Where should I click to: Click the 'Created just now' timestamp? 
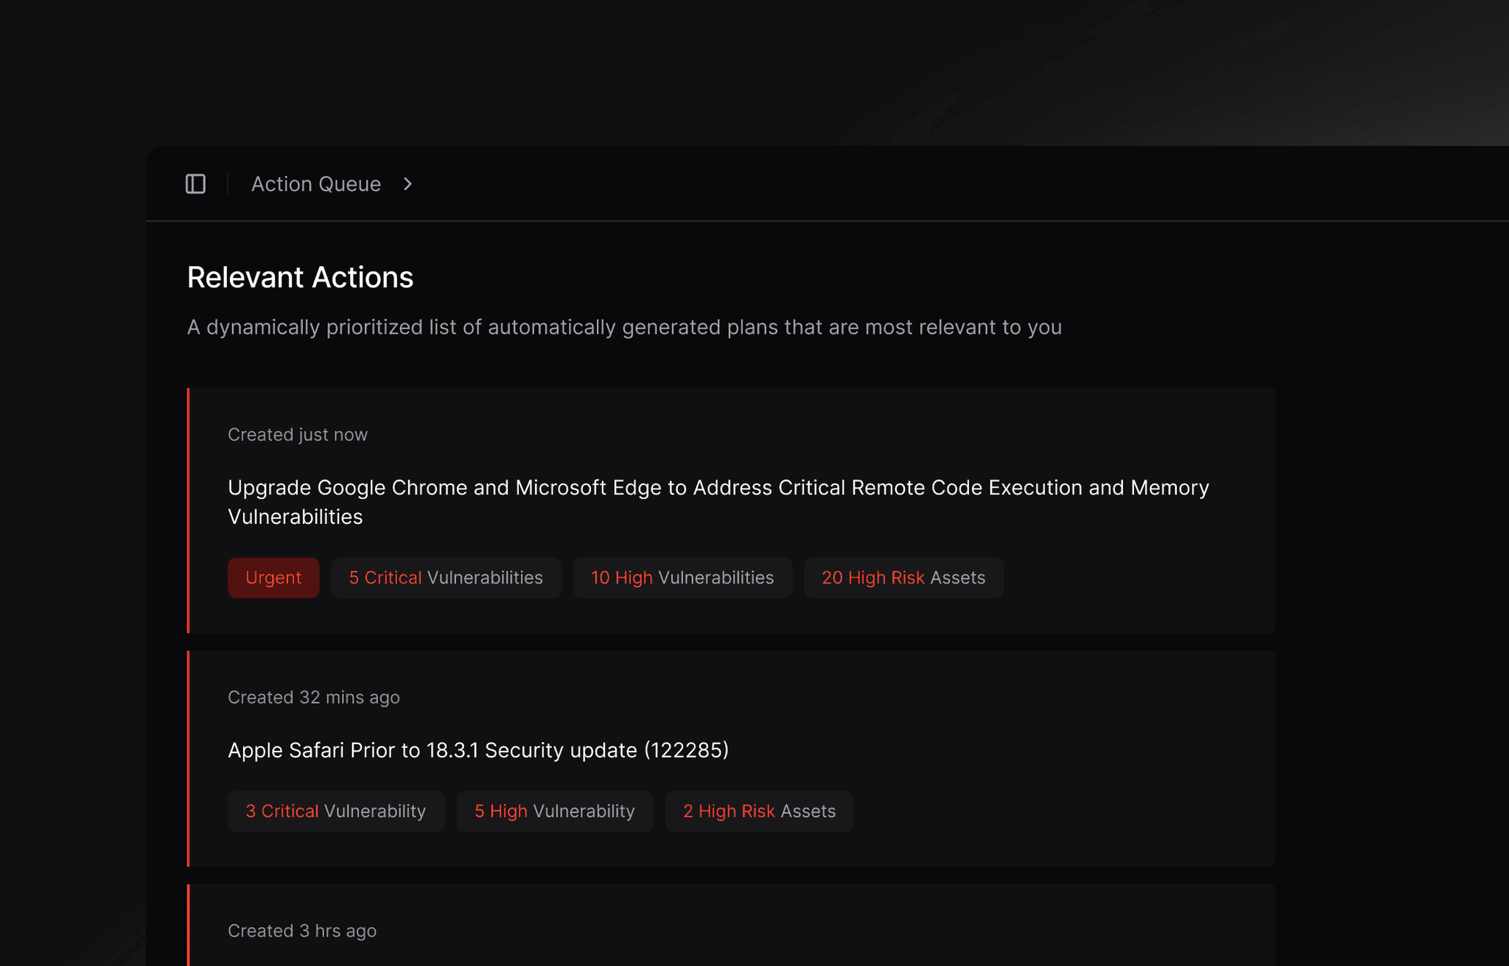(298, 434)
